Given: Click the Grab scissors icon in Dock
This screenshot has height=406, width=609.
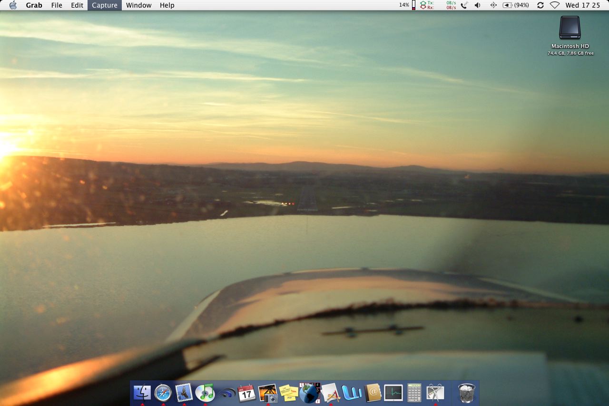Looking at the screenshot, I should point(435,393).
